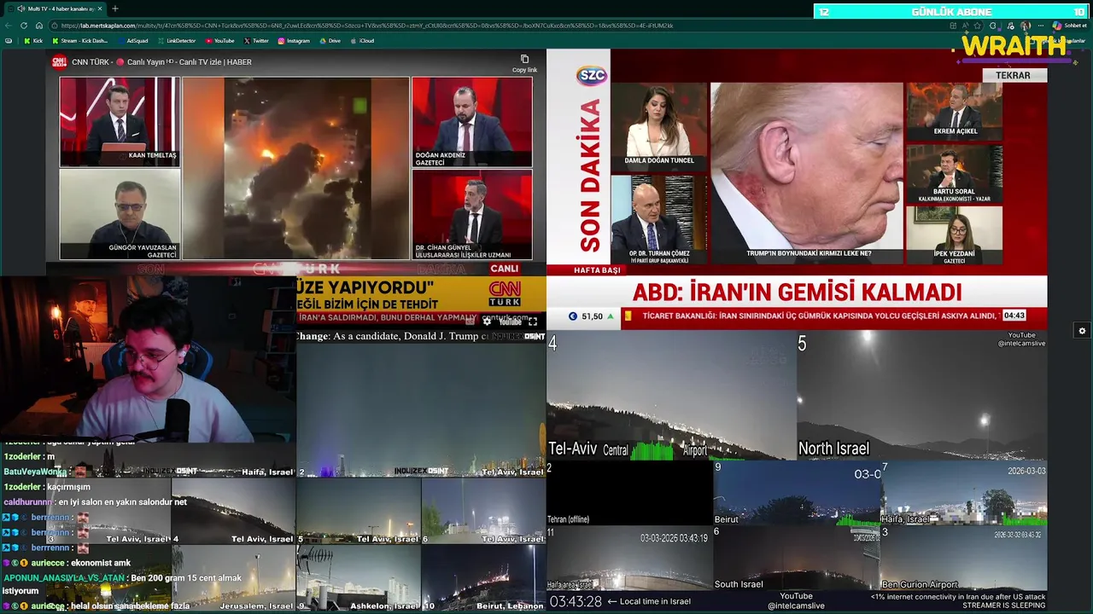
Task: Go to browser home button
Action: 38,26
